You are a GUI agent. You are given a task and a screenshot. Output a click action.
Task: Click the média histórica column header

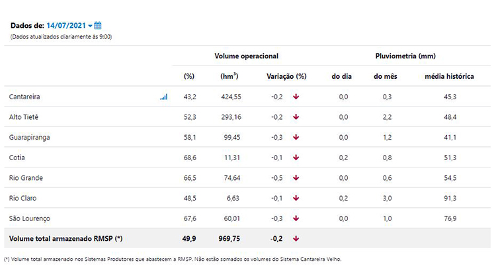pyautogui.click(x=449, y=76)
